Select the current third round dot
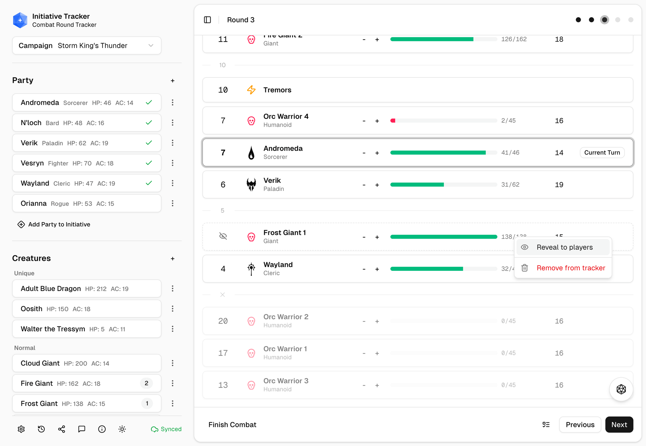The image size is (646, 446). [x=605, y=20]
